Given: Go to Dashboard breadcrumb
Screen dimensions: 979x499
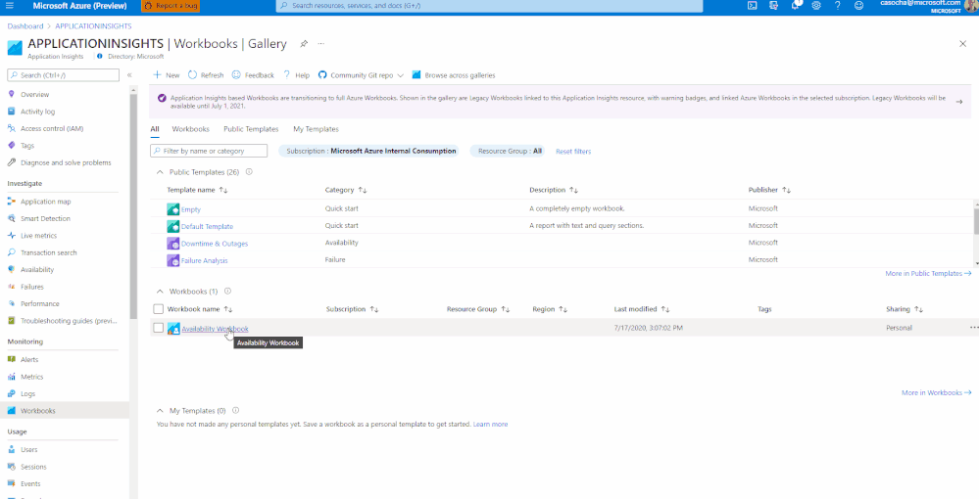Looking at the screenshot, I should tap(24, 26).
